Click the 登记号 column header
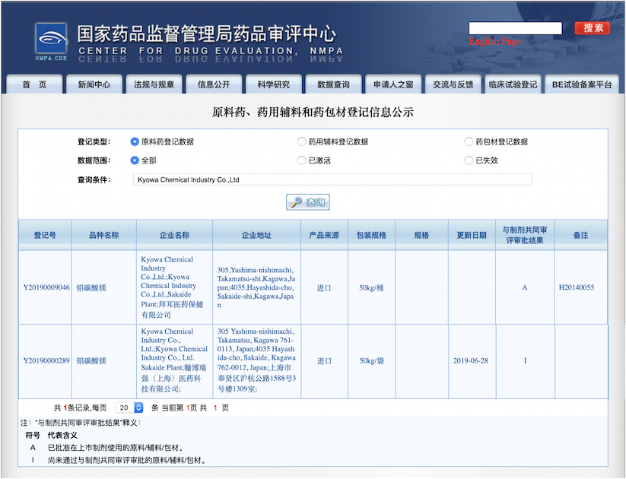 pyautogui.click(x=45, y=235)
